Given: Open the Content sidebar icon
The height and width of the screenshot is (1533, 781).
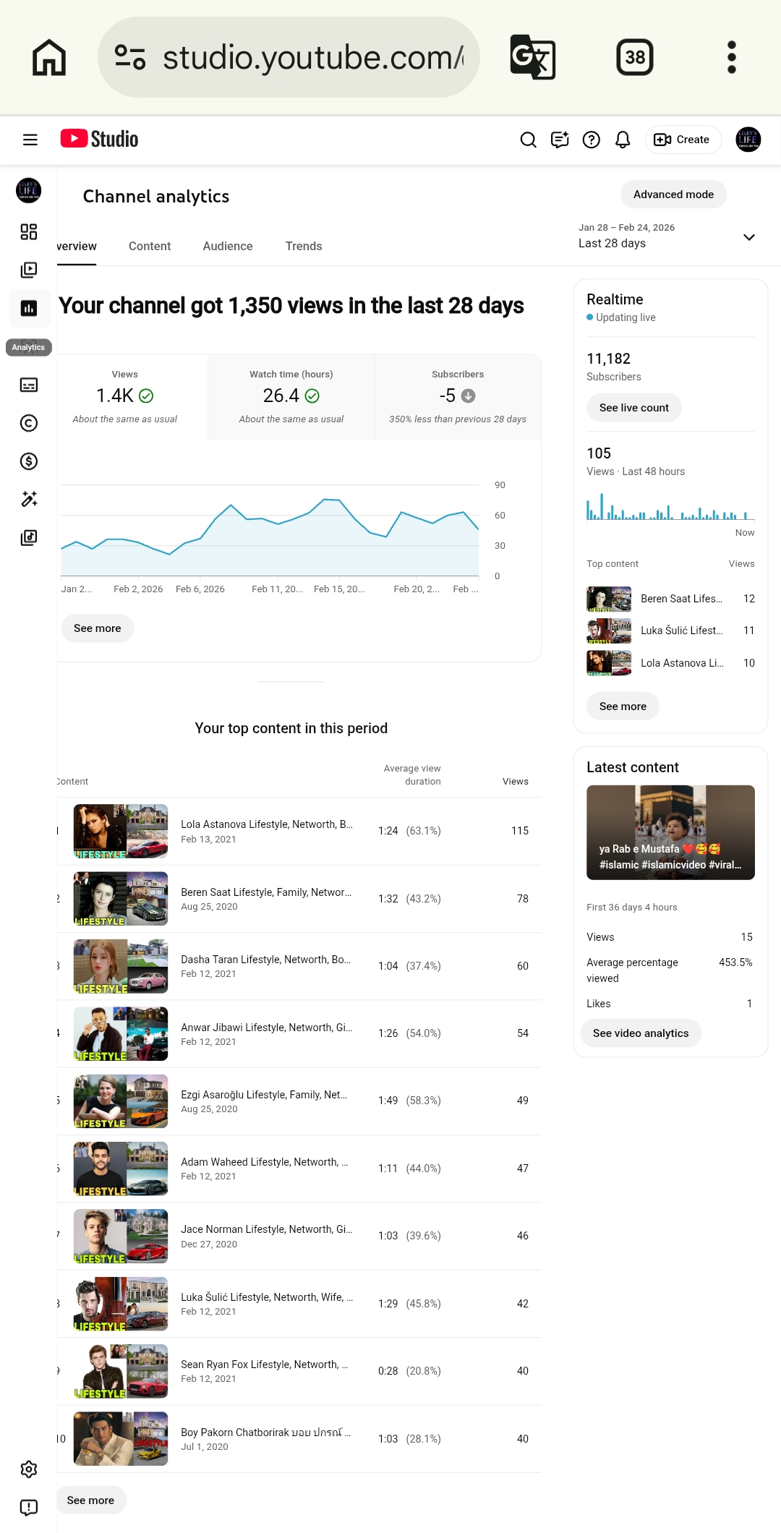Looking at the screenshot, I should pyautogui.click(x=29, y=270).
